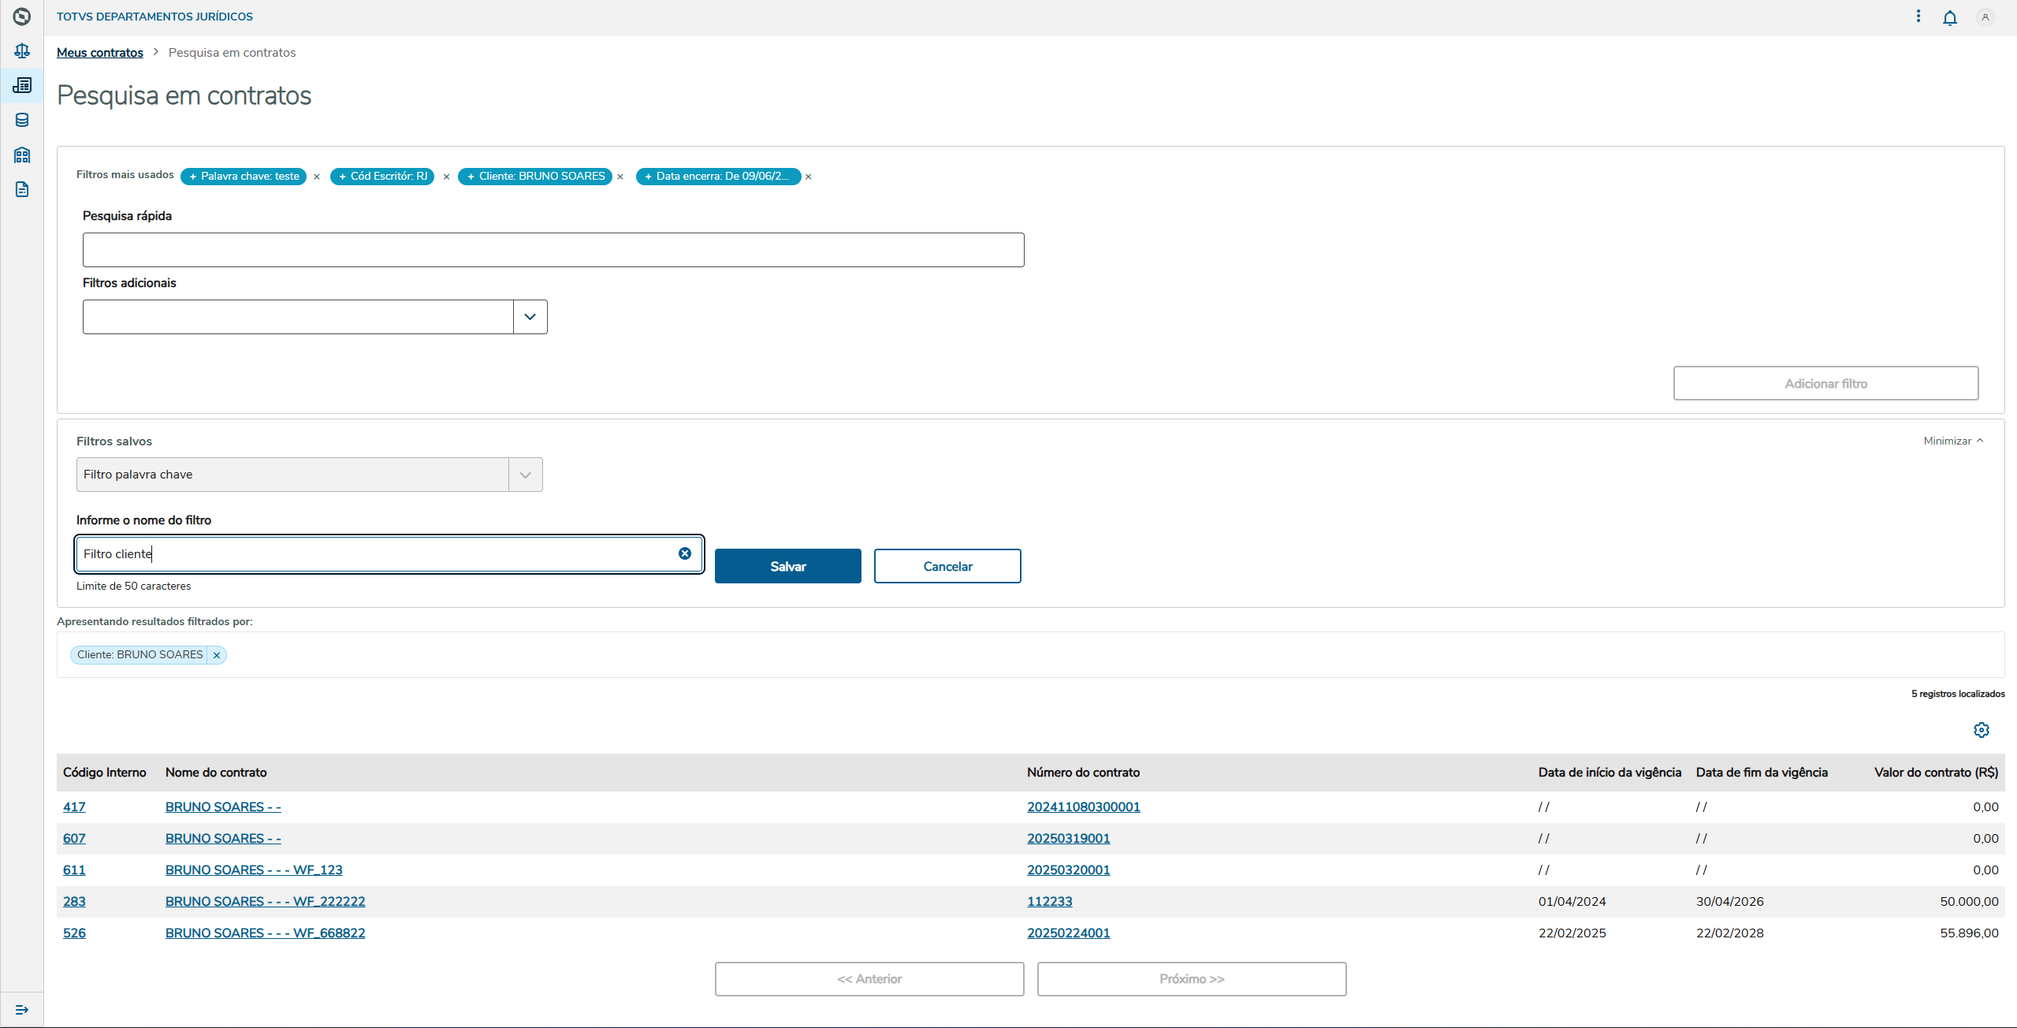Screen dimensions: 2017x1028
Task: Expand the Filtros adicionais dropdown
Action: pos(530,317)
